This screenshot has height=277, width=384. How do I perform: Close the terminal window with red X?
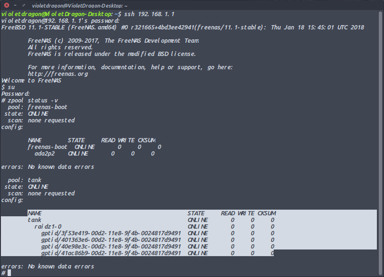(x=7, y=5)
